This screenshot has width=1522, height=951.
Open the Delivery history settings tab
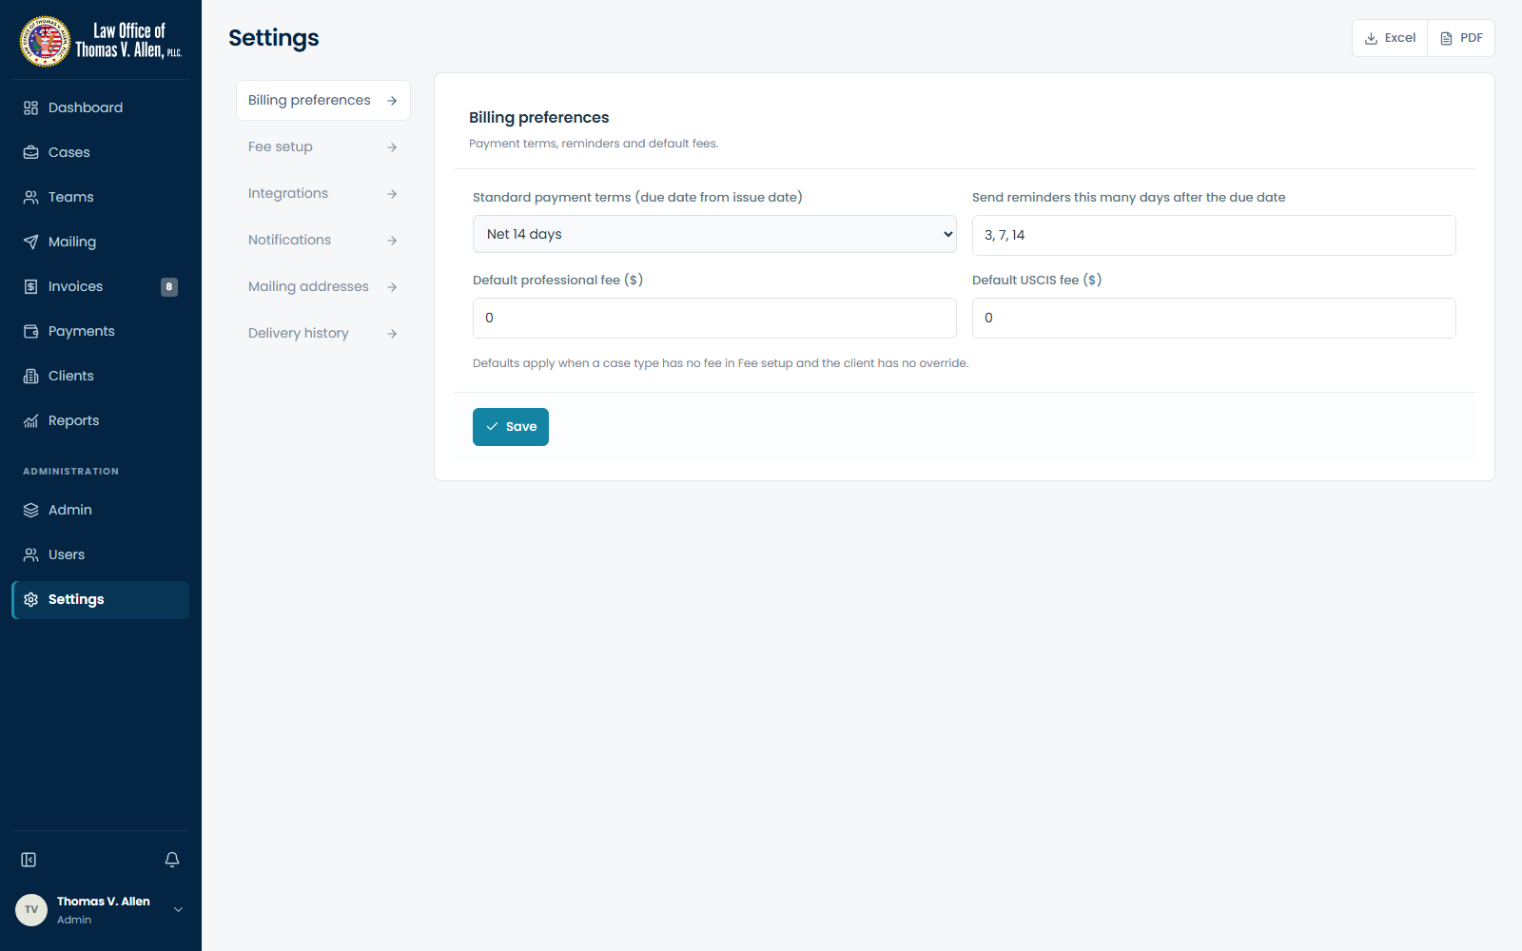click(323, 333)
